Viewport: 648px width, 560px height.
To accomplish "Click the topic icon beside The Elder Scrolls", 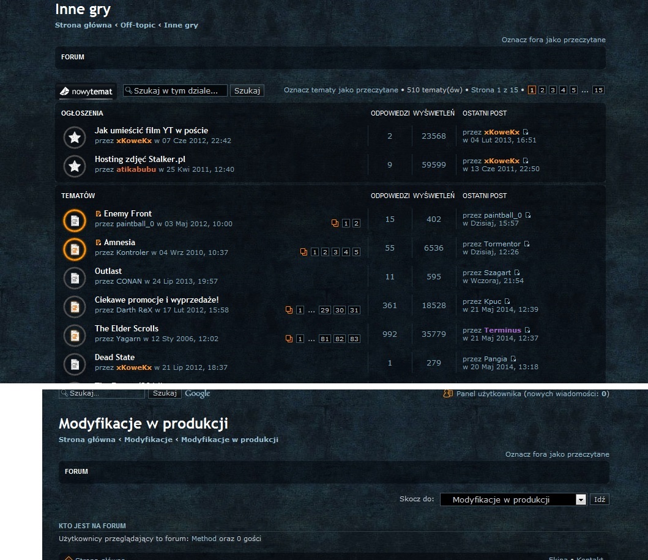I will pyautogui.click(x=75, y=336).
